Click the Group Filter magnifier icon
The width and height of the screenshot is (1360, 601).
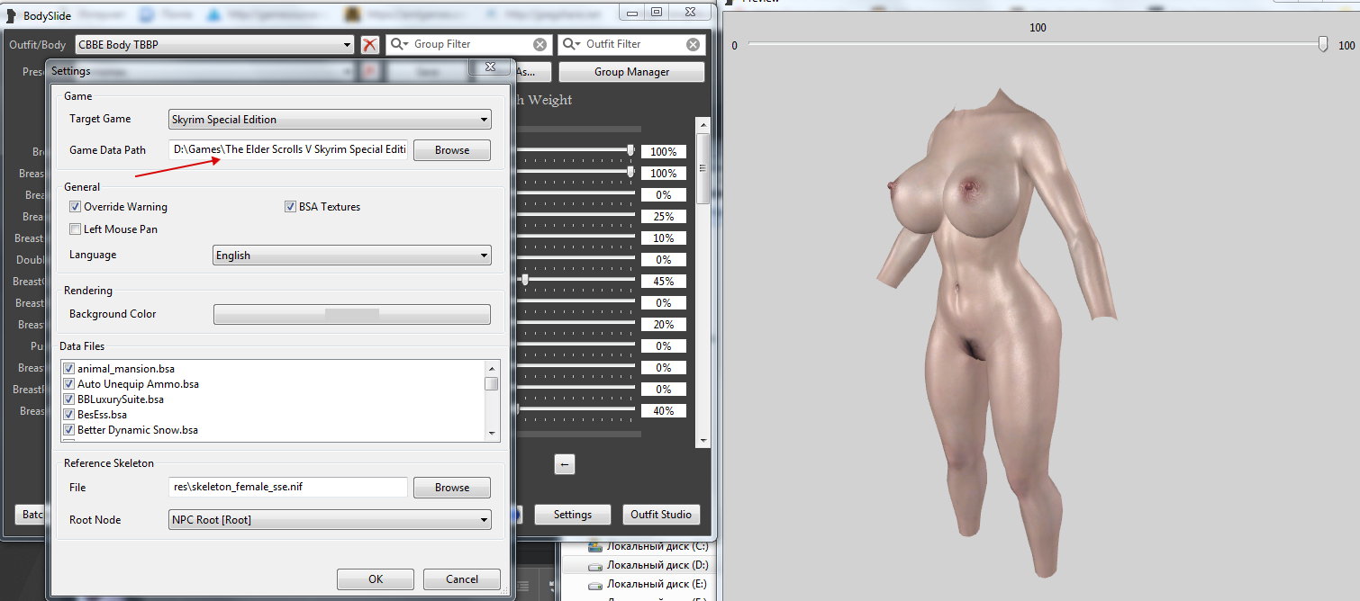point(398,45)
